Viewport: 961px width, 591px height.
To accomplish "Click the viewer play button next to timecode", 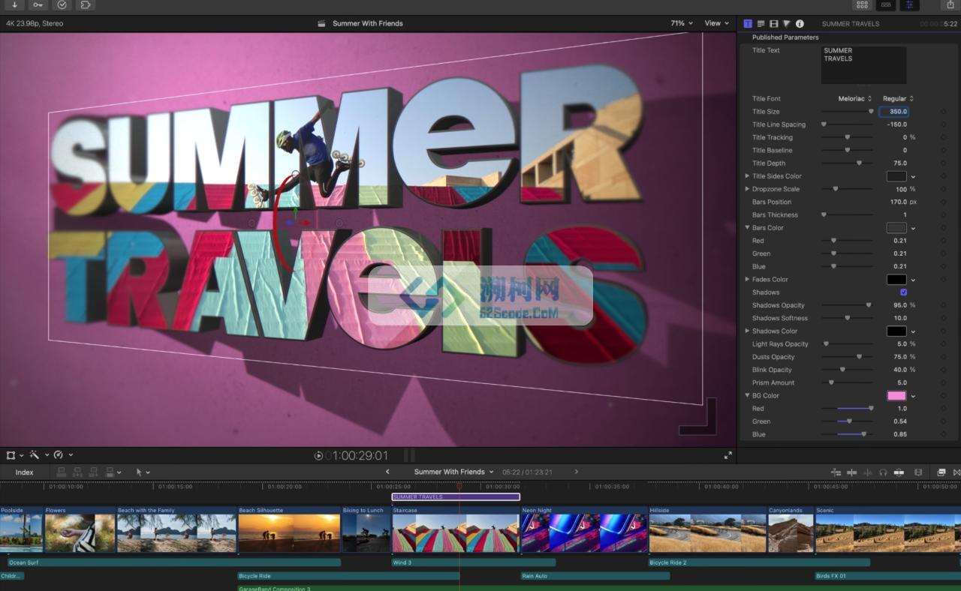I will tap(318, 455).
